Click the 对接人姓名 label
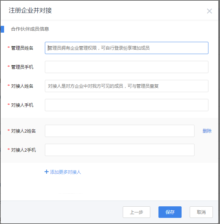Screen dimensions: 220x224 click(x=22, y=86)
